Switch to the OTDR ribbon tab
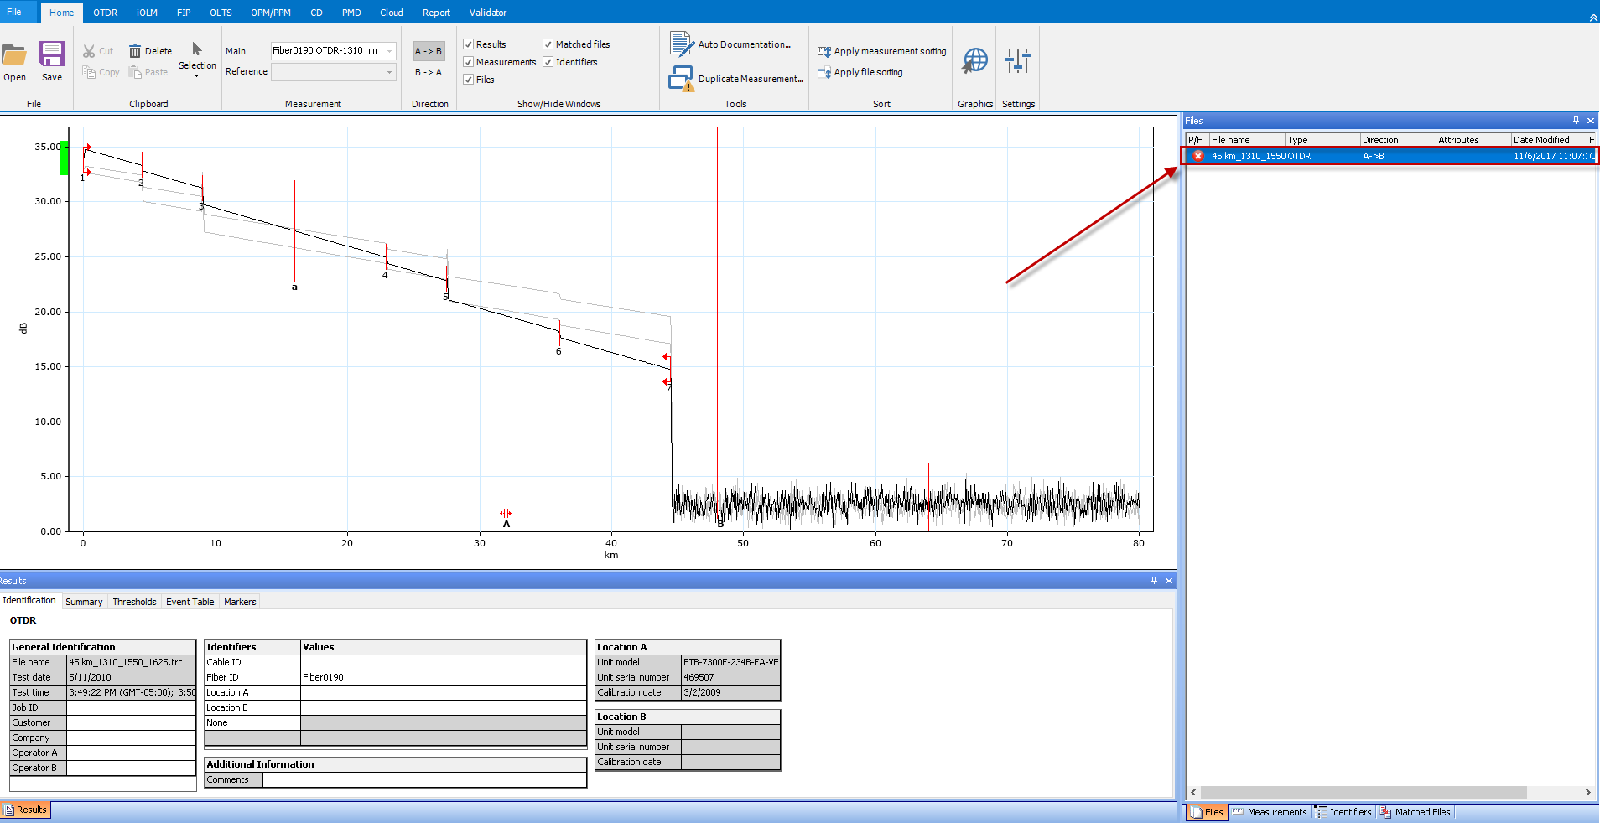Image resolution: width=1600 pixels, height=823 pixels. tap(105, 13)
